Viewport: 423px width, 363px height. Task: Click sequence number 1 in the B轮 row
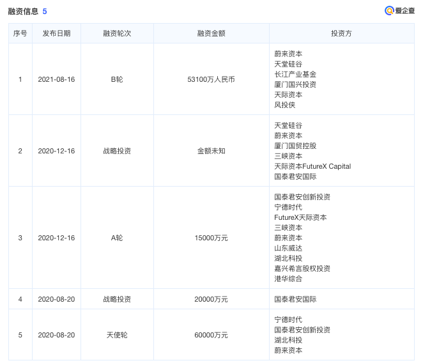(x=20, y=79)
